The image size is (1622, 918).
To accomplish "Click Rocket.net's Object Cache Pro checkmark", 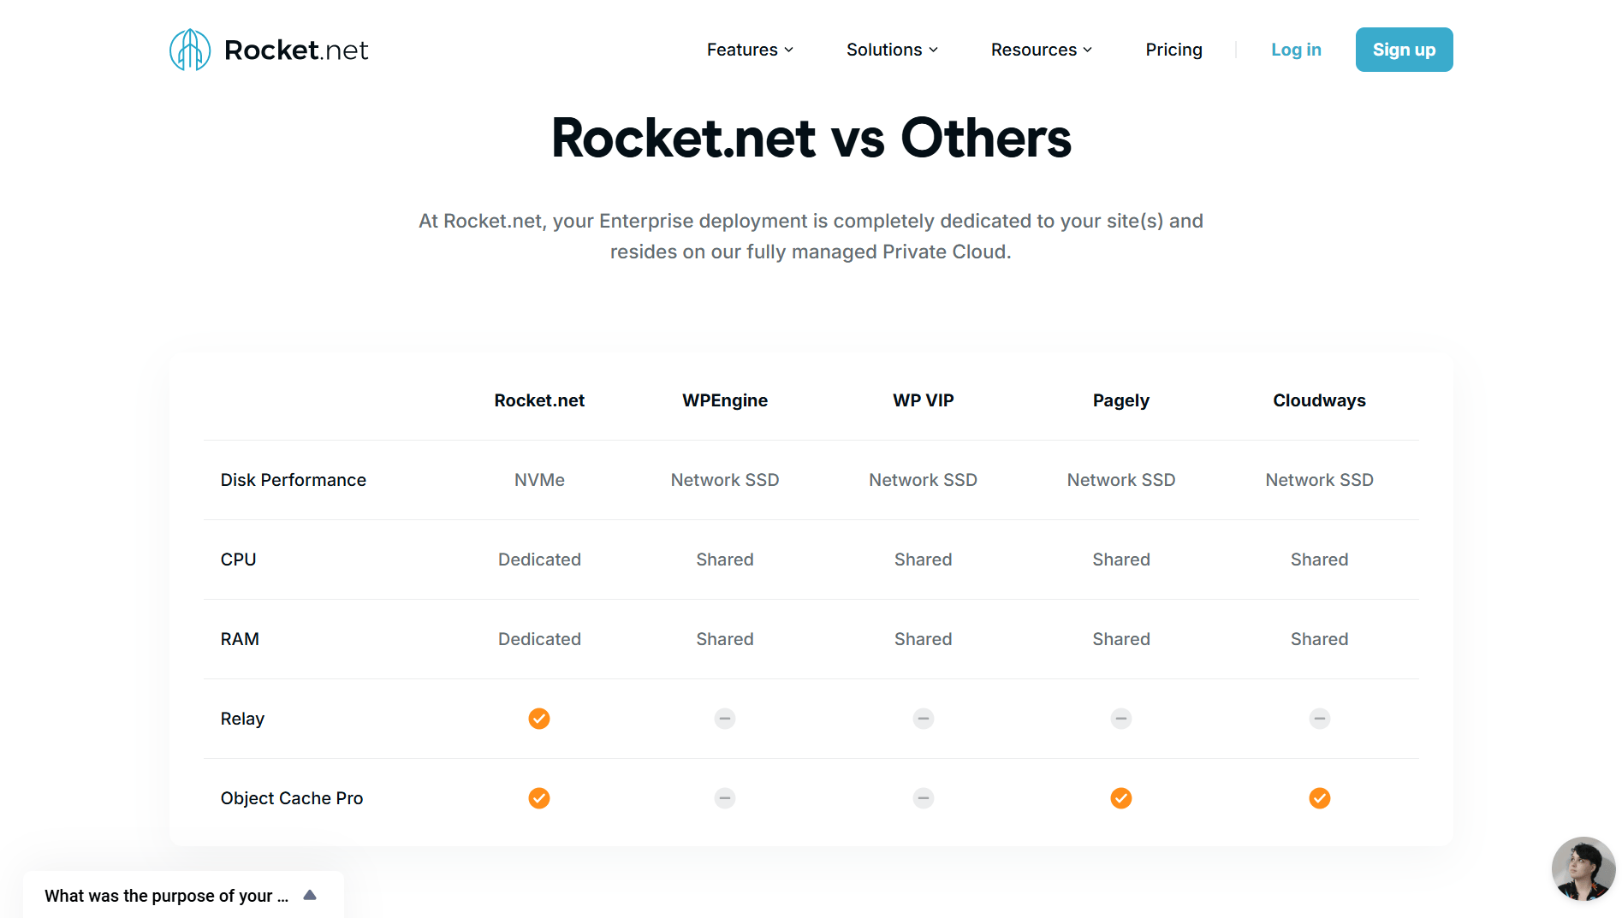I will (x=539, y=798).
